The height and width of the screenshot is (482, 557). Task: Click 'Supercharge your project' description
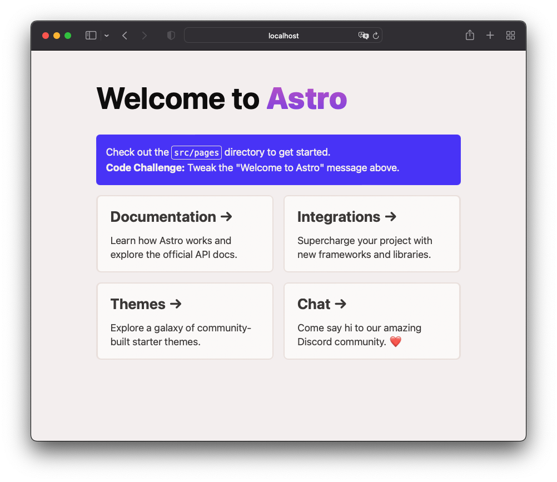tap(365, 247)
